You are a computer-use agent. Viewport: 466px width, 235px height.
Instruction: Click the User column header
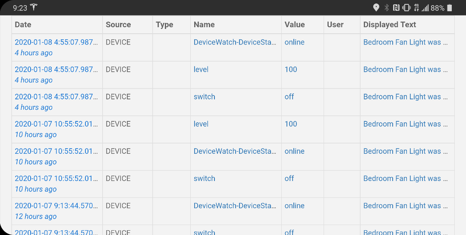[335, 24]
